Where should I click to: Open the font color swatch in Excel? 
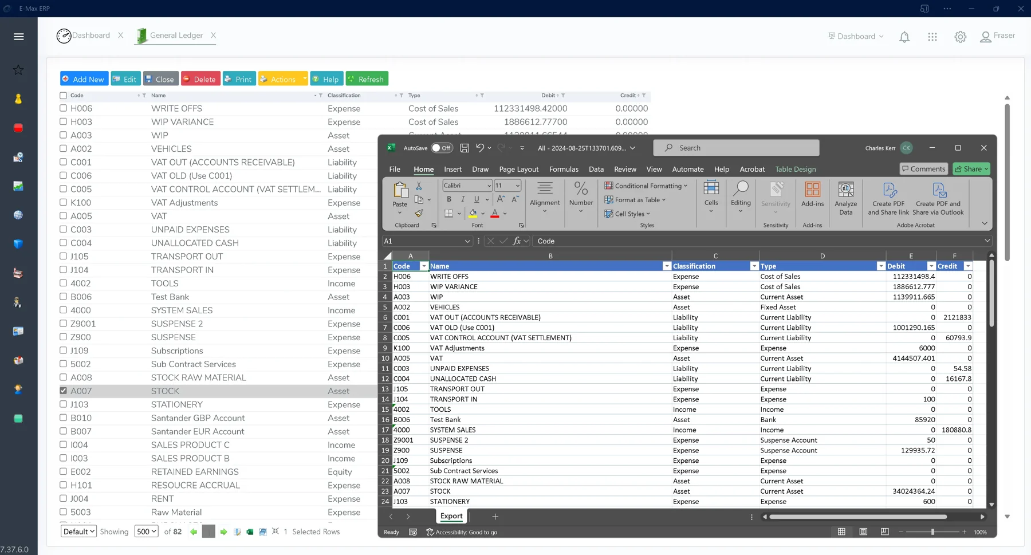tap(495, 214)
